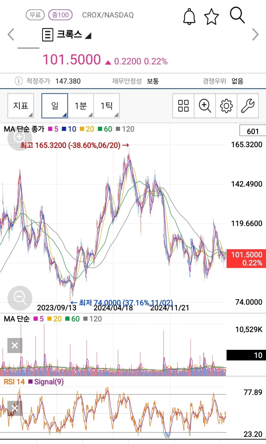This screenshot has width=266, height=444.
Task: Edit the 601 candle count field
Action: coord(253,131)
